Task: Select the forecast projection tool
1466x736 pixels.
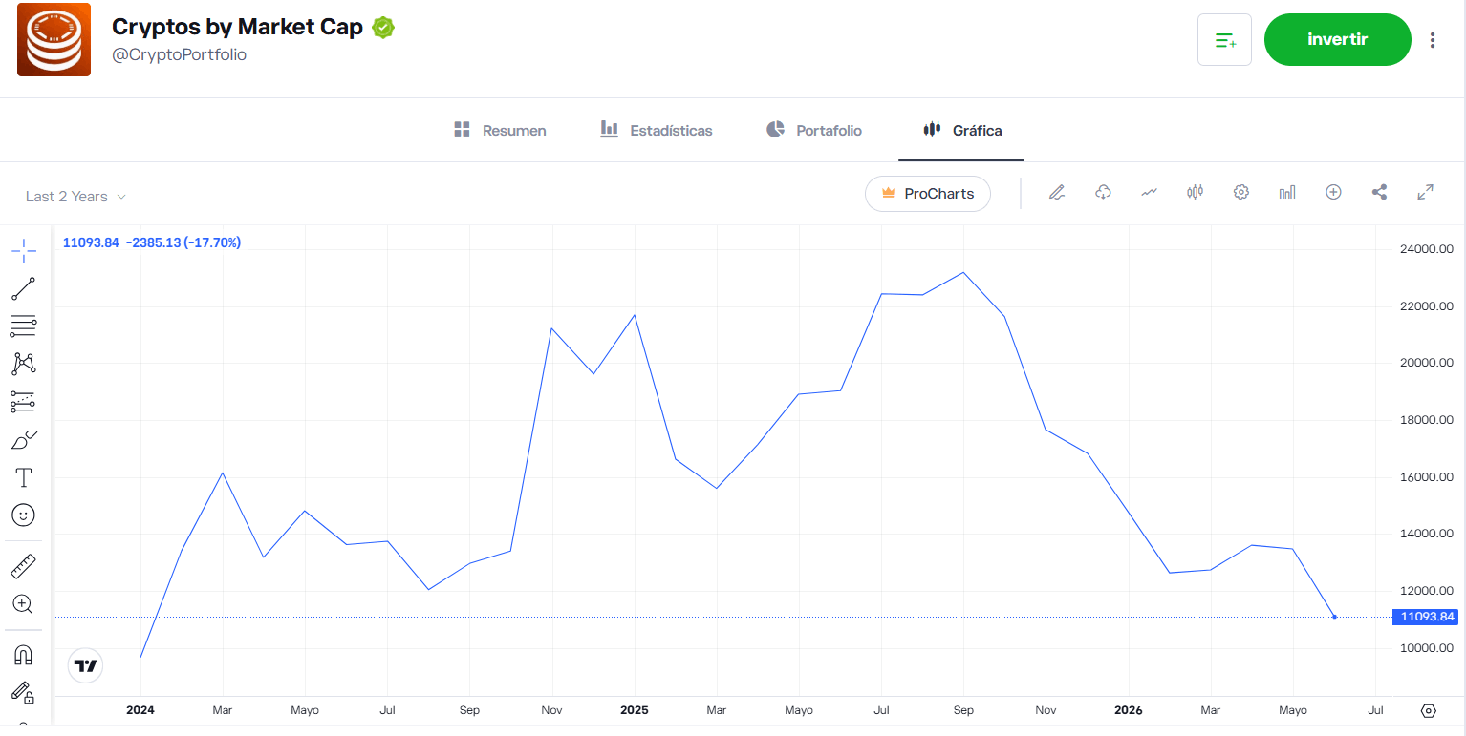Action: pyautogui.click(x=24, y=402)
